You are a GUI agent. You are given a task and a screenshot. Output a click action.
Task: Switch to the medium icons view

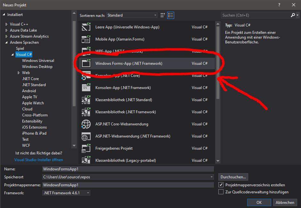(x=162, y=15)
